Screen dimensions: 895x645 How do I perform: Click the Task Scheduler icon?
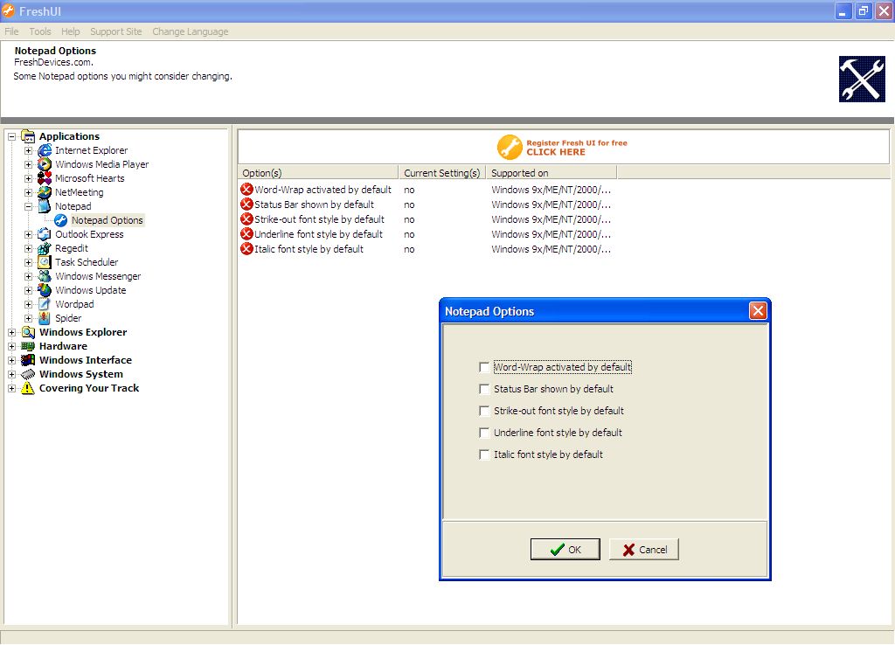45,262
